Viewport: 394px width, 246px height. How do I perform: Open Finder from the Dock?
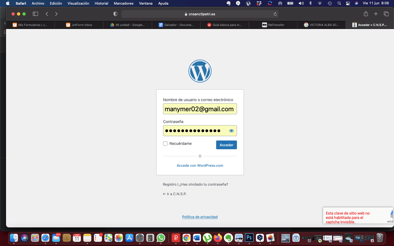[x=14, y=238]
